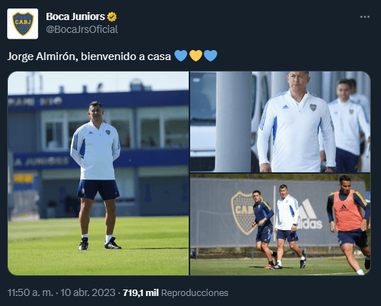Click the adidas logo banner in training photo

(308, 214)
